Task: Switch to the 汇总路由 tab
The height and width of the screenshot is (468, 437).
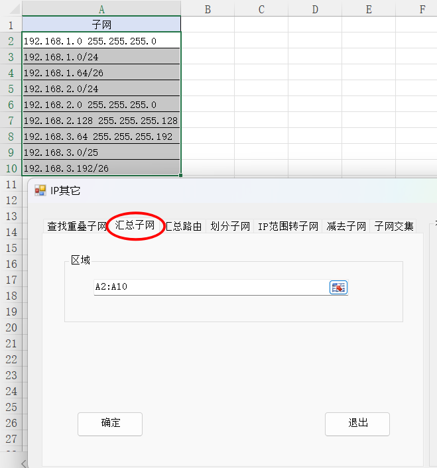Action: (184, 226)
